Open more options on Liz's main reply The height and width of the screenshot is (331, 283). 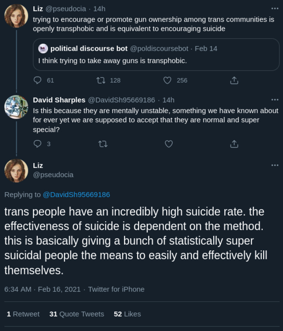[275, 165]
